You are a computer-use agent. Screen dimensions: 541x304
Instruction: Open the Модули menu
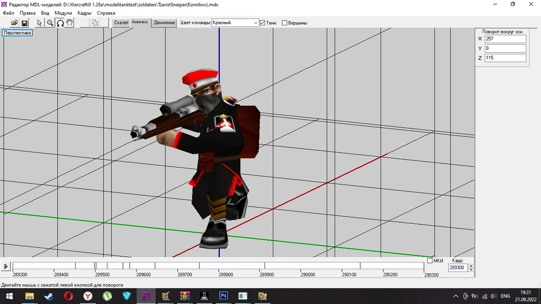click(63, 13)
